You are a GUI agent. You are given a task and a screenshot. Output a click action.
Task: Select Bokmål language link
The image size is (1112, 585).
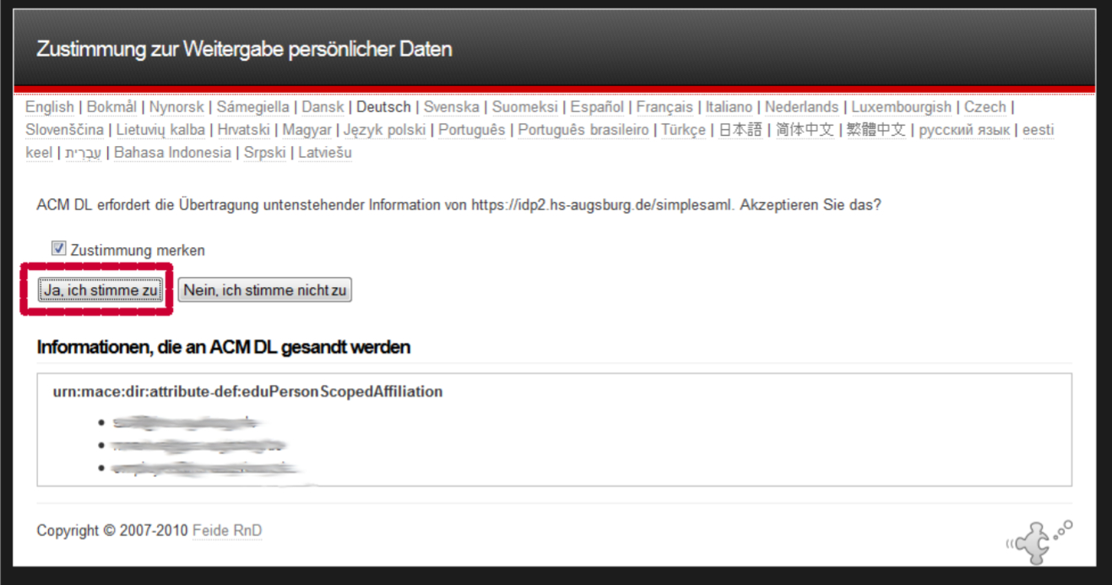111,107
